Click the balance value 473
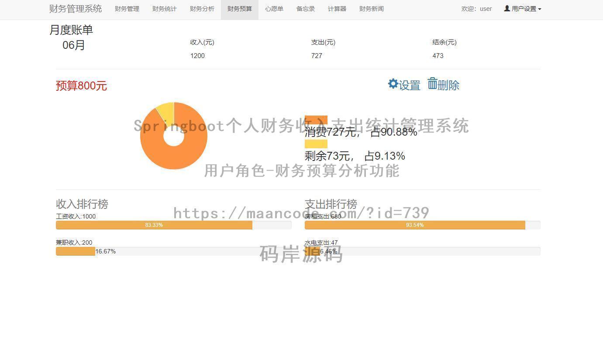603x362 pixels. coord(438,56)
